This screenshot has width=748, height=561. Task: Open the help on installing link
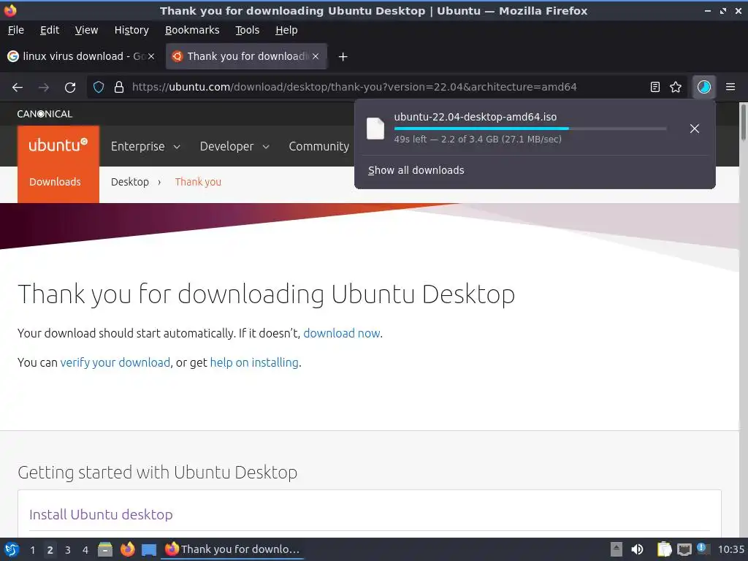(254, 362)
